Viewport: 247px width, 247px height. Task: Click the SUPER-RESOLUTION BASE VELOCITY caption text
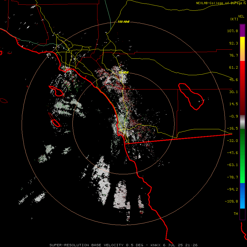point(86,245)
